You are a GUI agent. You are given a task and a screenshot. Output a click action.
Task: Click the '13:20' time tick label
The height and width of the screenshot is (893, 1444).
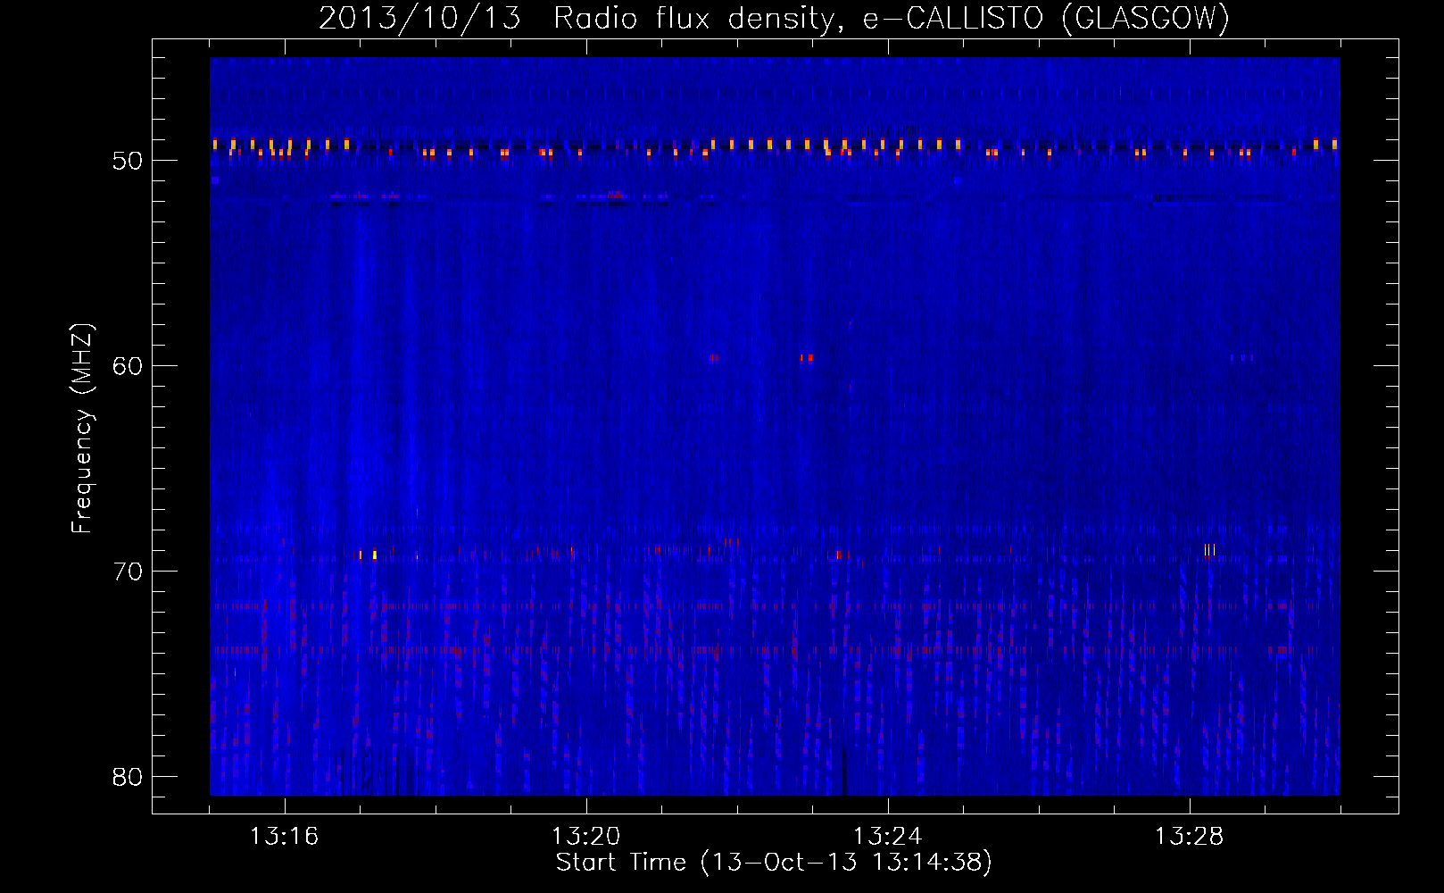click(x=585, y=836)
